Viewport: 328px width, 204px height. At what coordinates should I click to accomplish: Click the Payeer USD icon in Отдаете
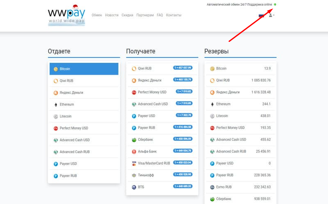[x=55, y=164]
